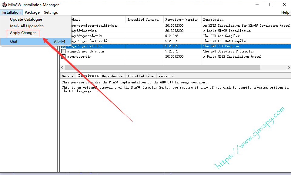Viewport: 291px width, 175px height.
Task: Click "A Basic MSYS Installation (meta)" description
Action: (x=232, y=56)
